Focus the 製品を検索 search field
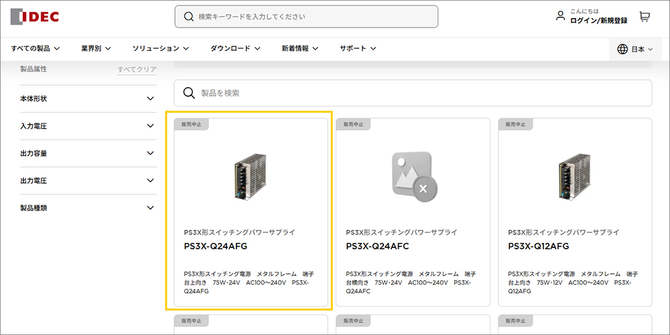 coord(422,93)
